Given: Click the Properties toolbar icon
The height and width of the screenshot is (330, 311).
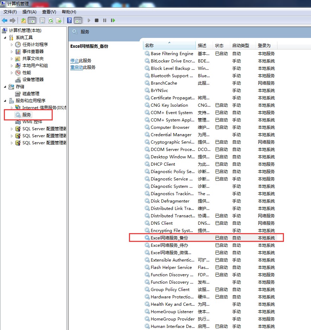Looking at the screenshot, I should 42,20.
